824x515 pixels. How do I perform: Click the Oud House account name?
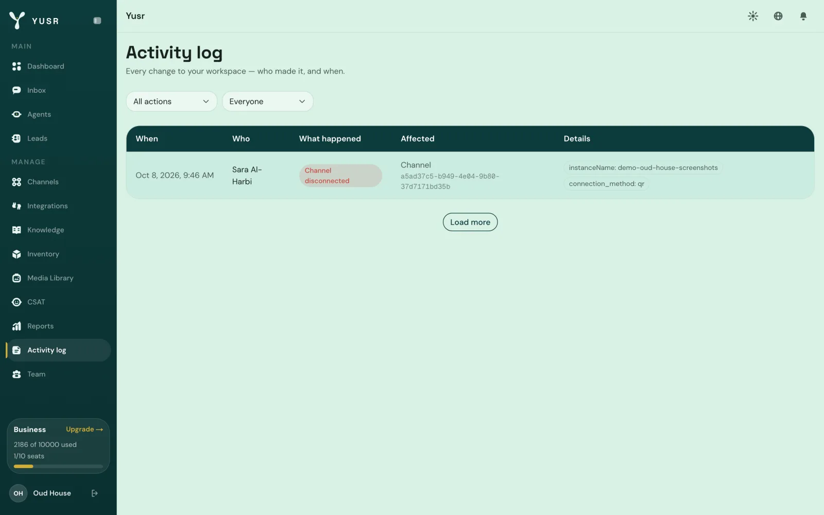(52, 493)
